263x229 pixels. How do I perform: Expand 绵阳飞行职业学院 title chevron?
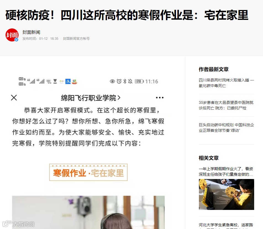[119, 98]
